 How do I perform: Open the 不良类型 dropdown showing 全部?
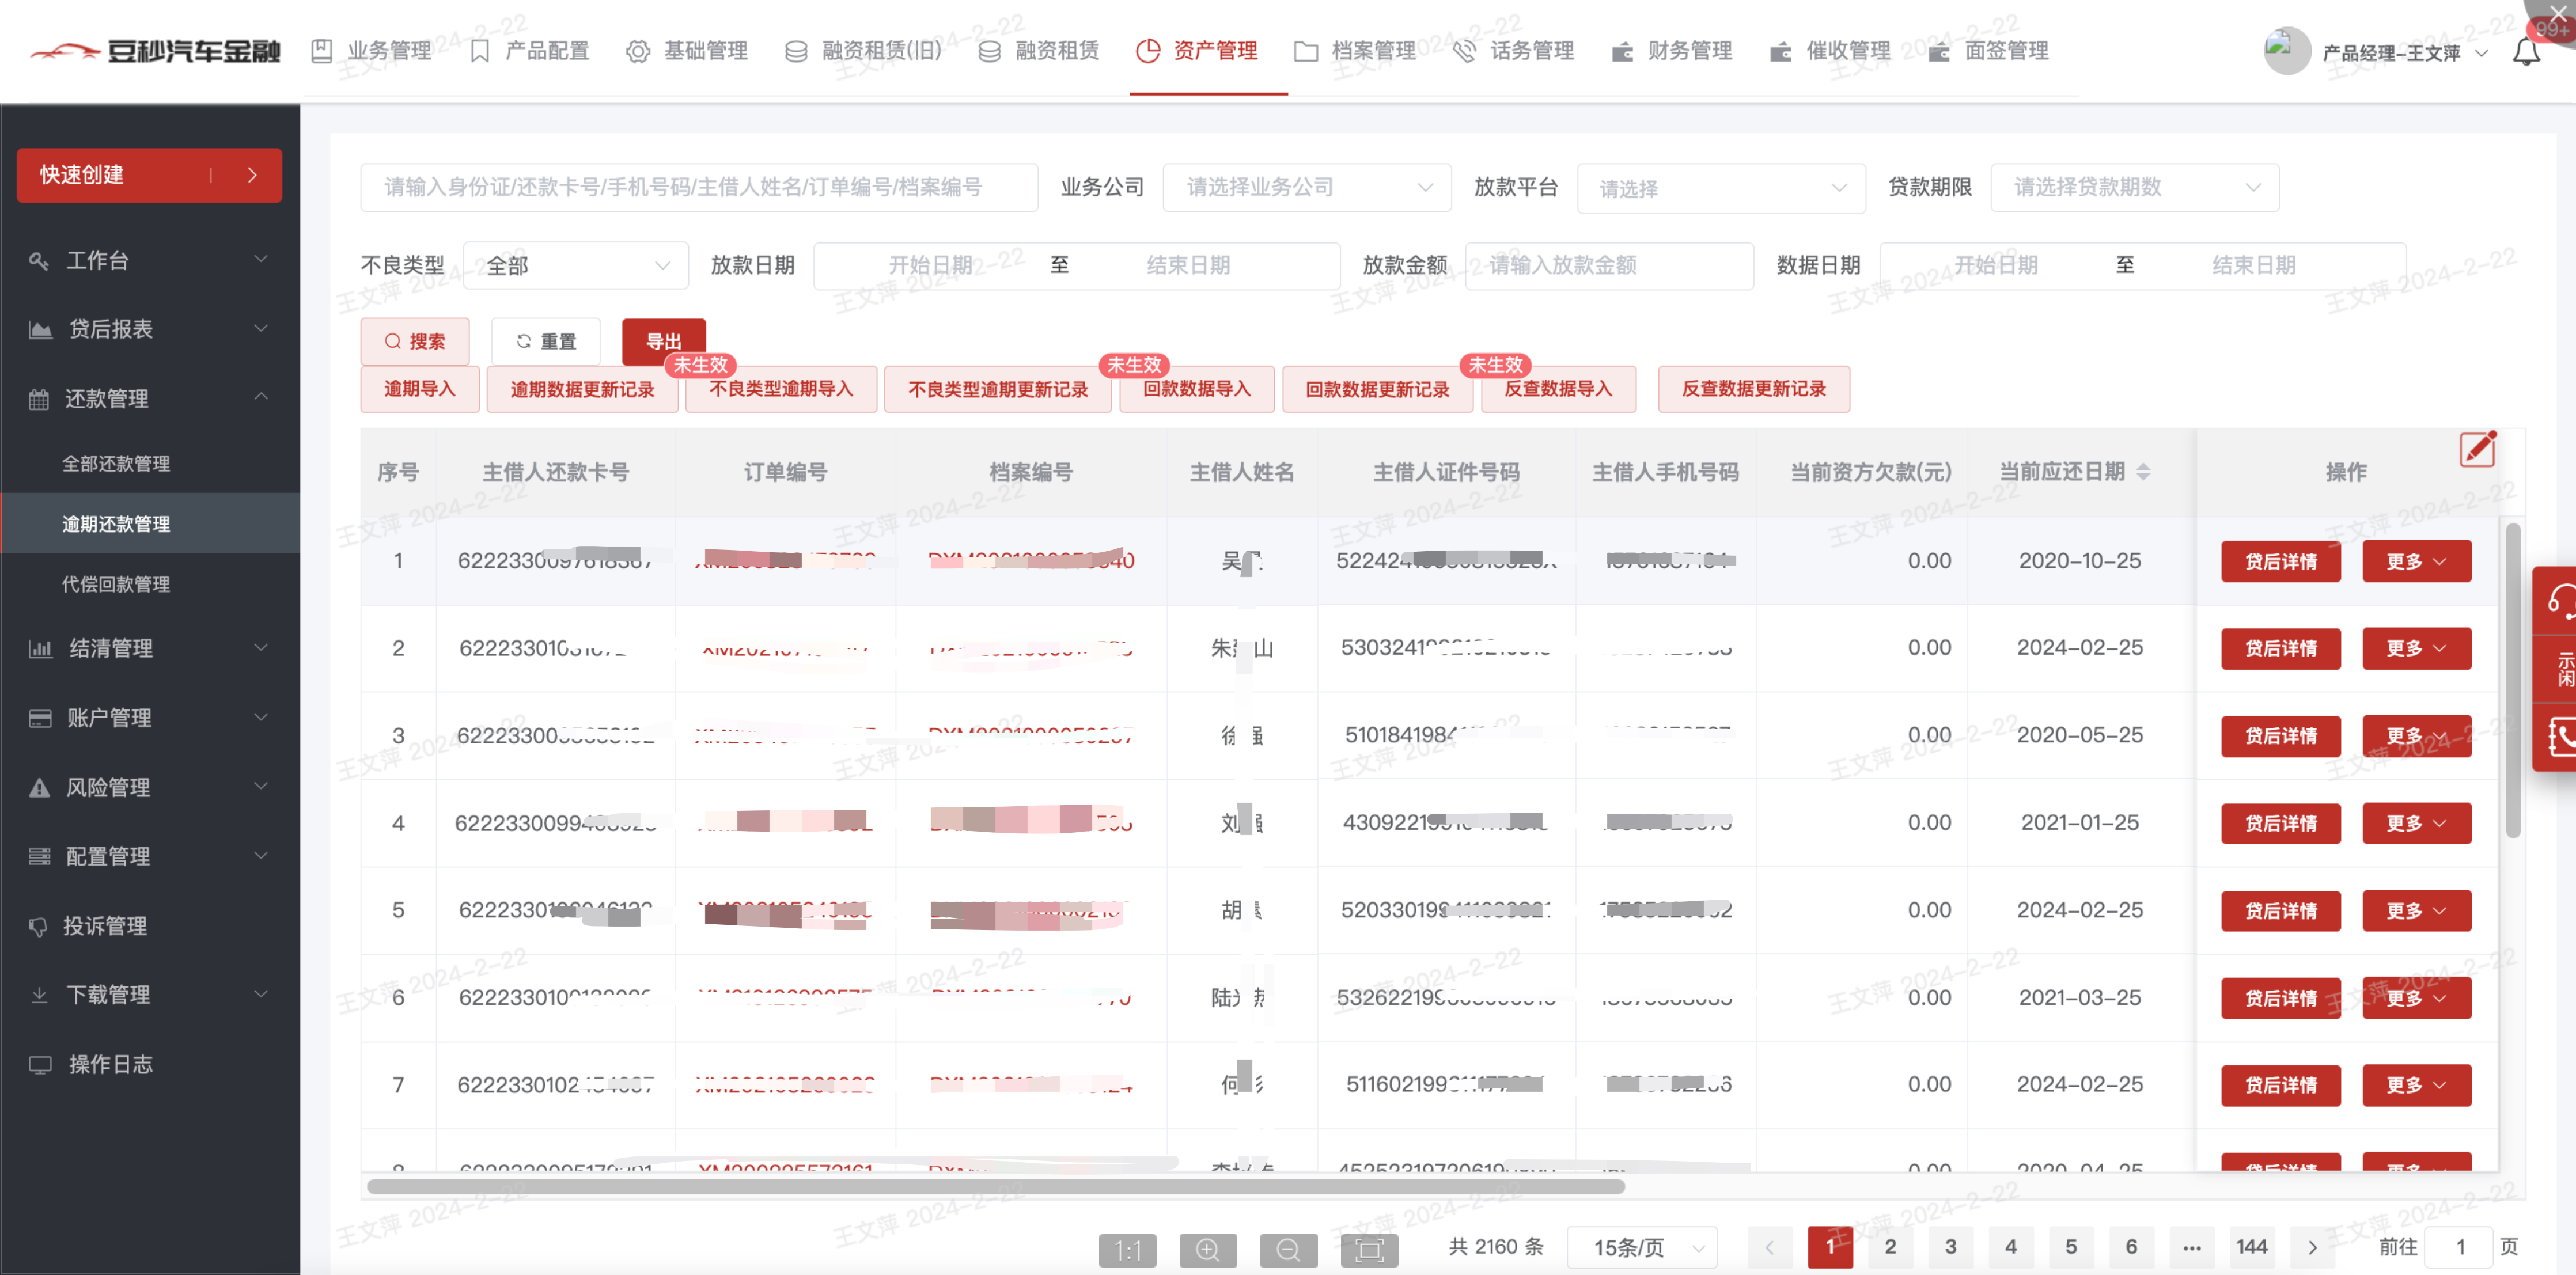576,265
